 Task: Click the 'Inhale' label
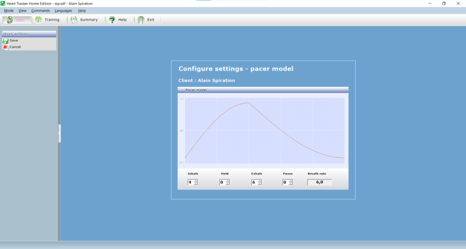point(193,174)
